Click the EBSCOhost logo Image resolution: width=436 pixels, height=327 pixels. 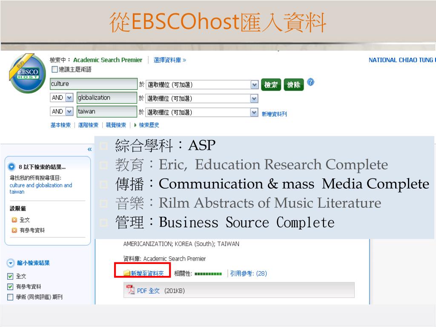[27, 73]
